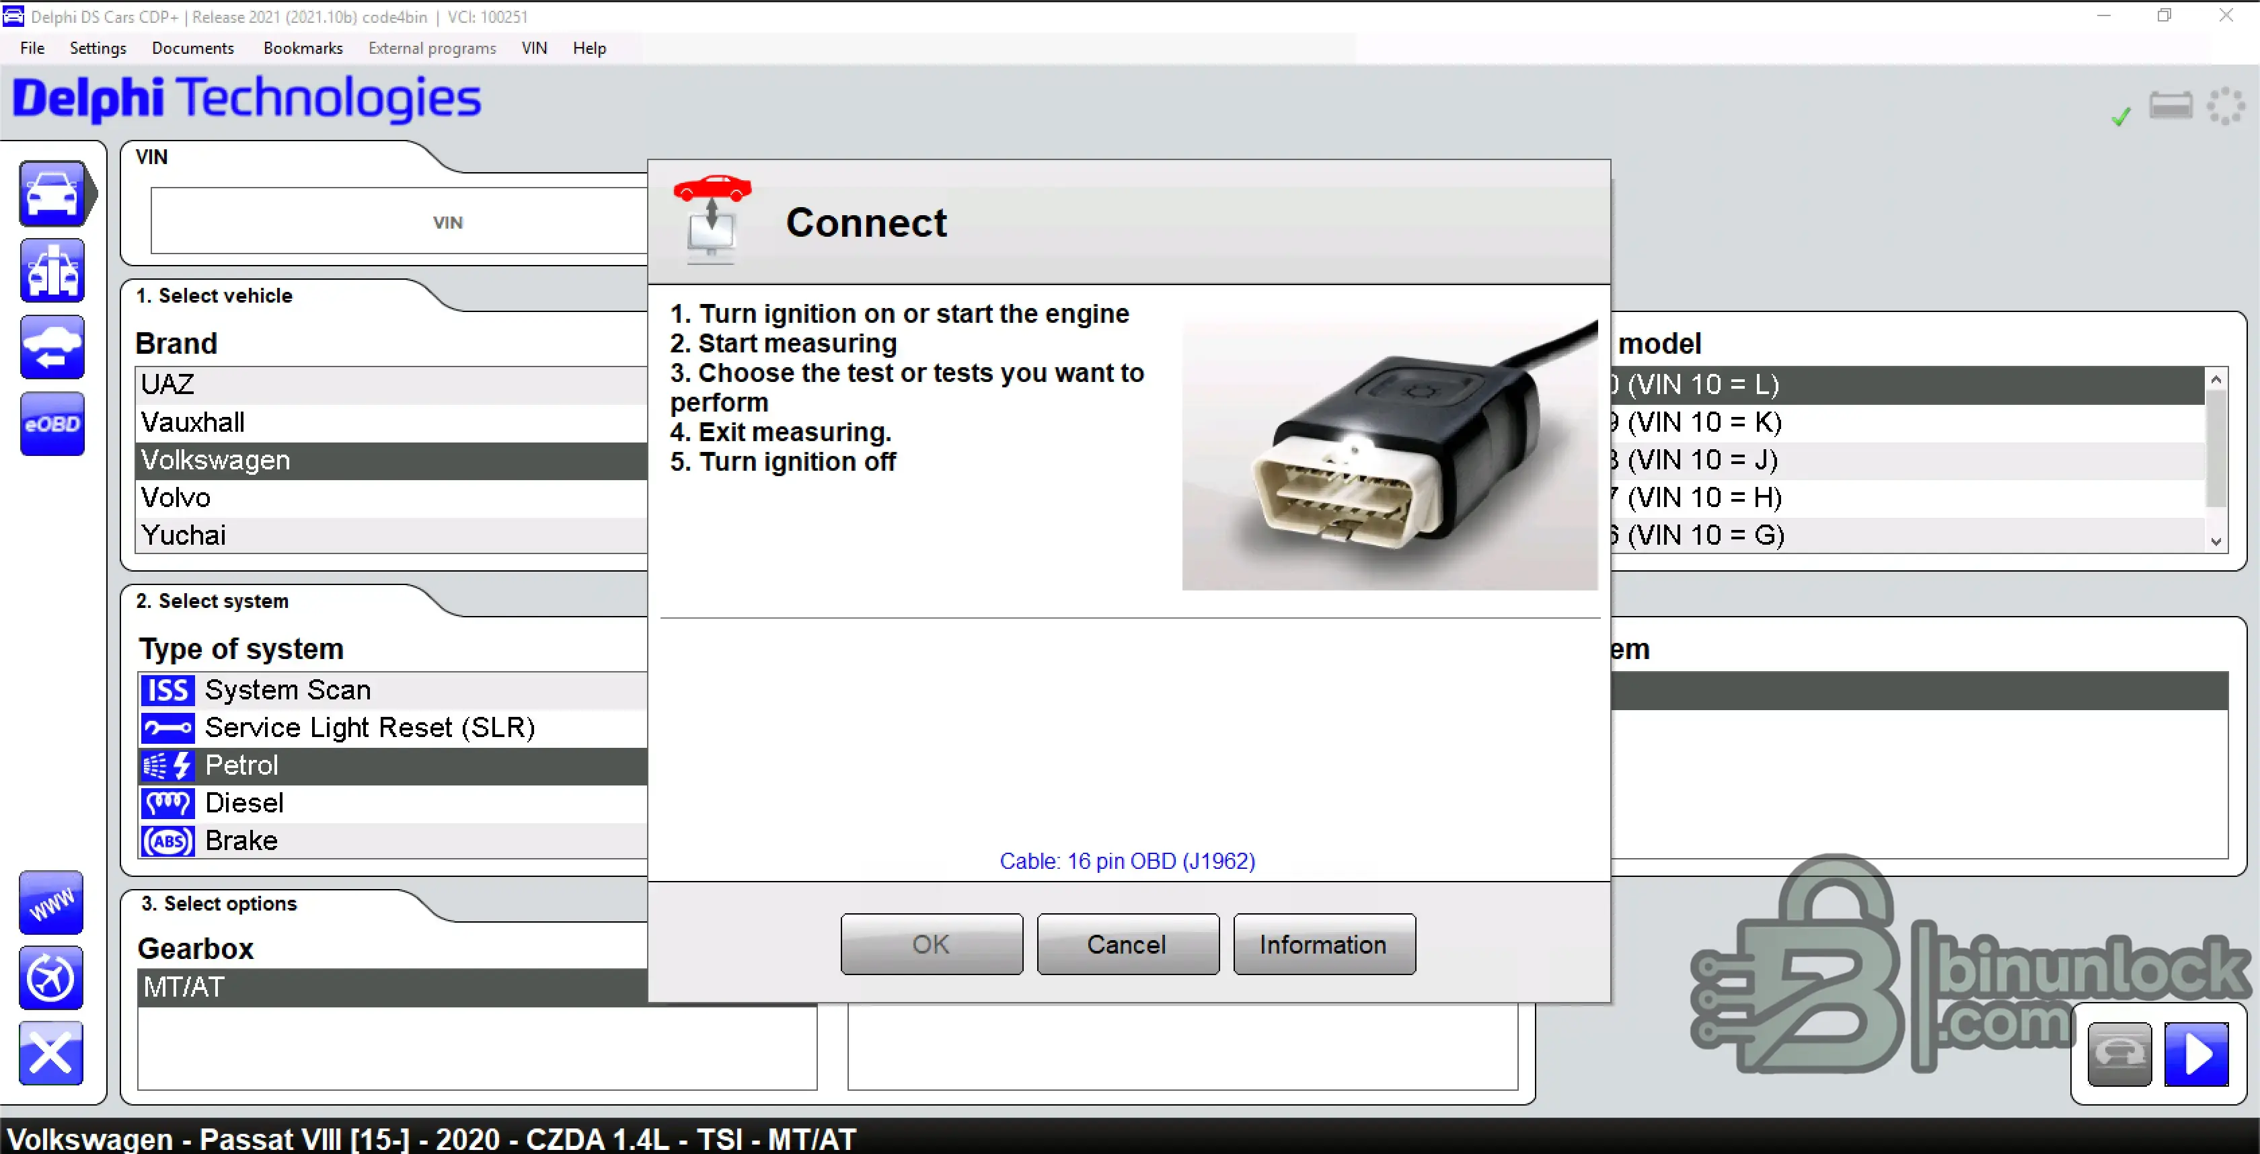
Task: Click the Service Light Reset wrench icon
Action: point(167,728)
